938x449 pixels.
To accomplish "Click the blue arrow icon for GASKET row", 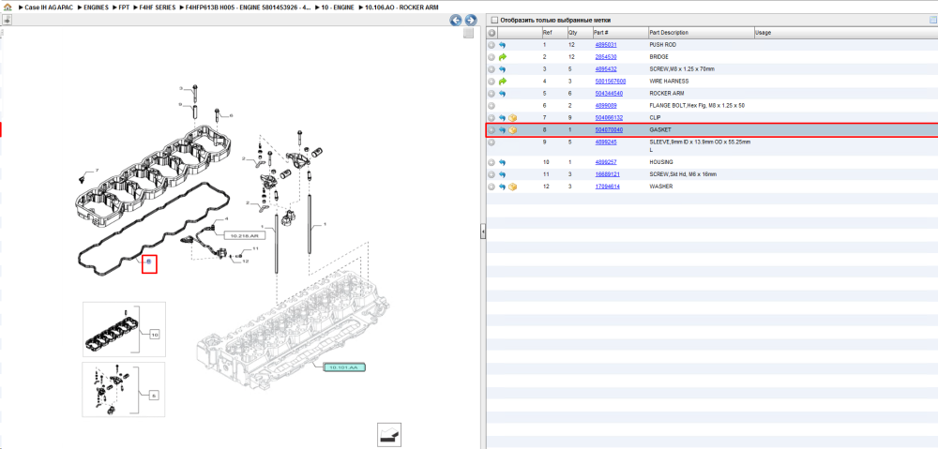I will click(x=503, y=129).
